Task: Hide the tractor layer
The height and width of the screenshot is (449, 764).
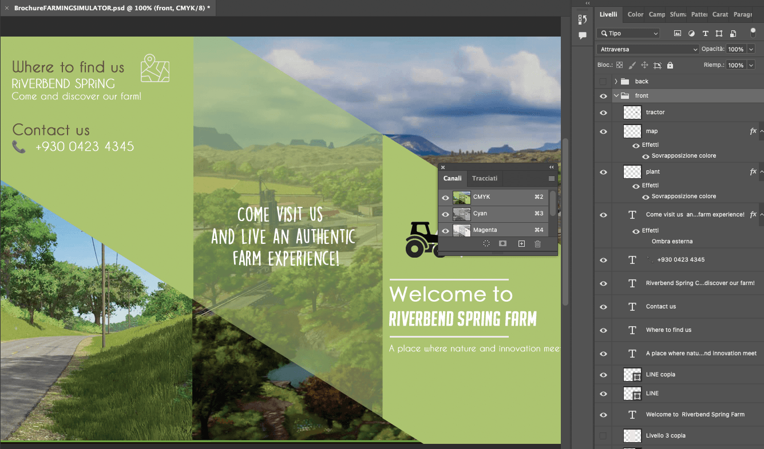Action: click(603, 113)
